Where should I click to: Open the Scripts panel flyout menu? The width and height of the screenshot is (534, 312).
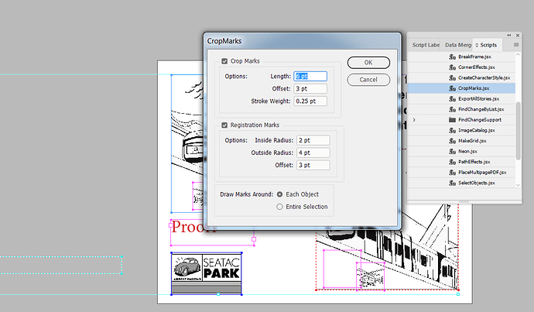516,45
